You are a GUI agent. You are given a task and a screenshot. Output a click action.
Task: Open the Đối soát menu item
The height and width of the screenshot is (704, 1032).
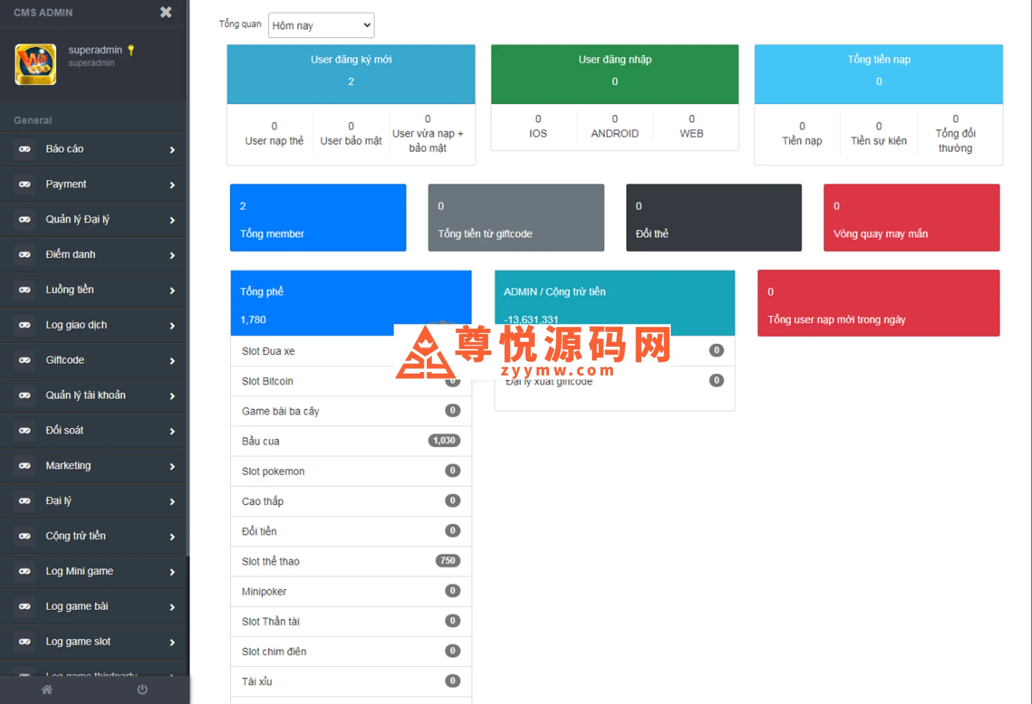(x=65, y=430)
